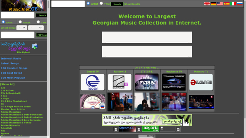This screenshot has width=246, height=138.
Task: Click the top search text field
Action: 68,4
